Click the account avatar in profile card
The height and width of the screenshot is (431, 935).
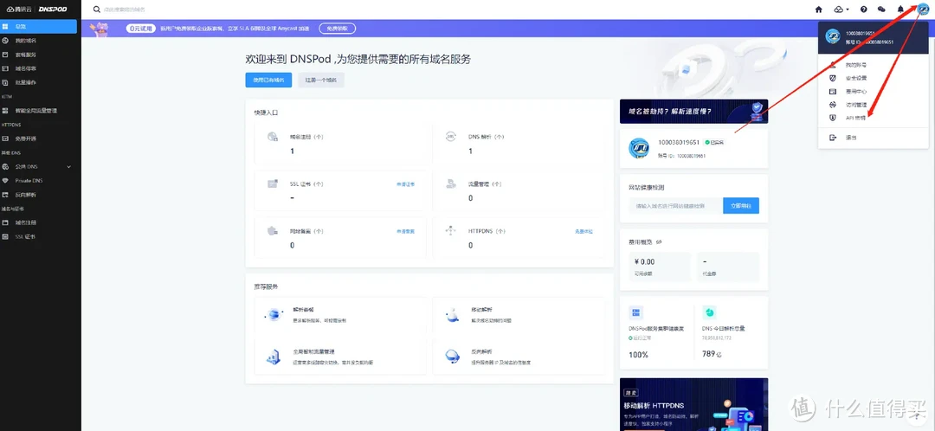pos(639,147)
